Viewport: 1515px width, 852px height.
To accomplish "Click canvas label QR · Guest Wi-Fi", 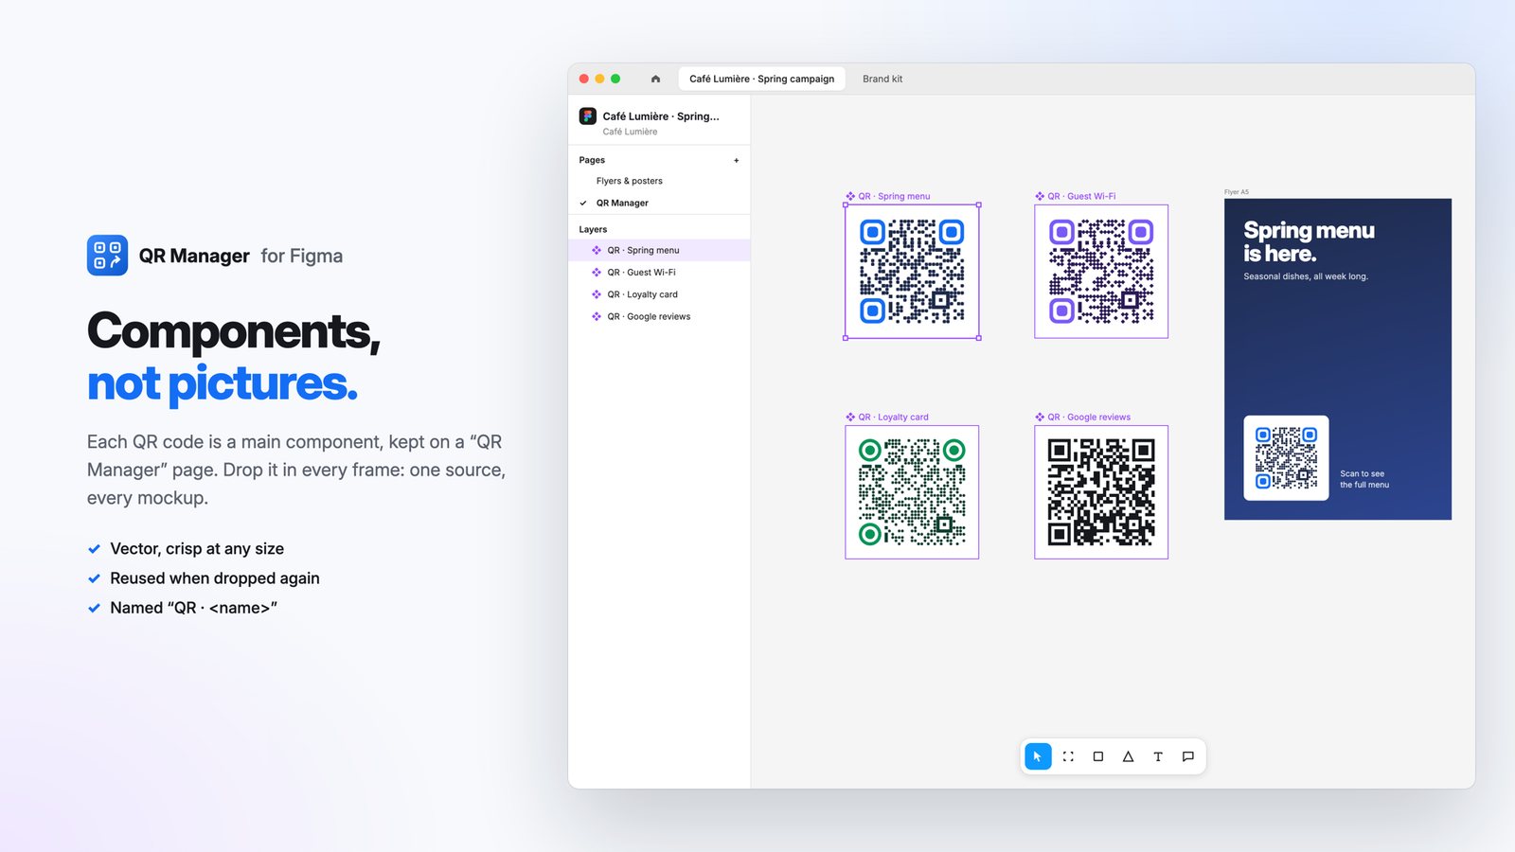I will 1076,197.
